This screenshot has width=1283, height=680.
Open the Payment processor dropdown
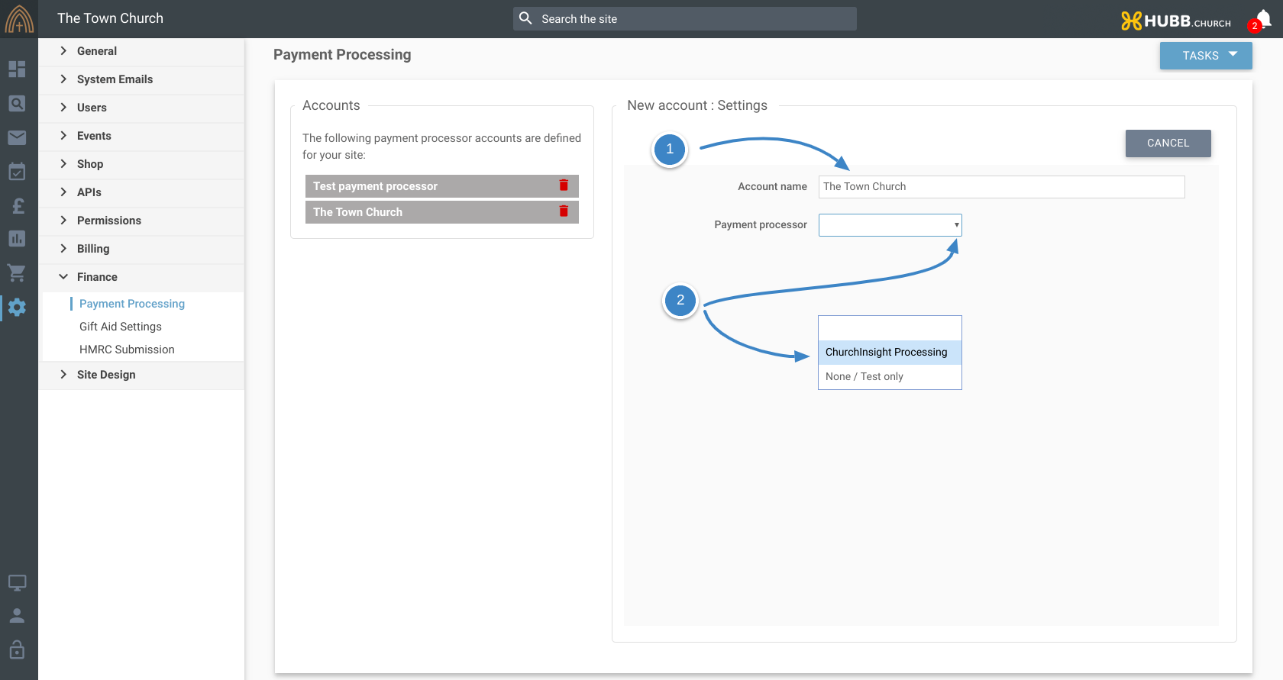(x=890, y=225)
